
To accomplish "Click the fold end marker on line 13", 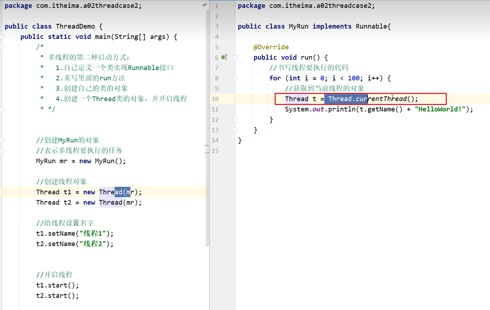I will (x=235, y=130).
